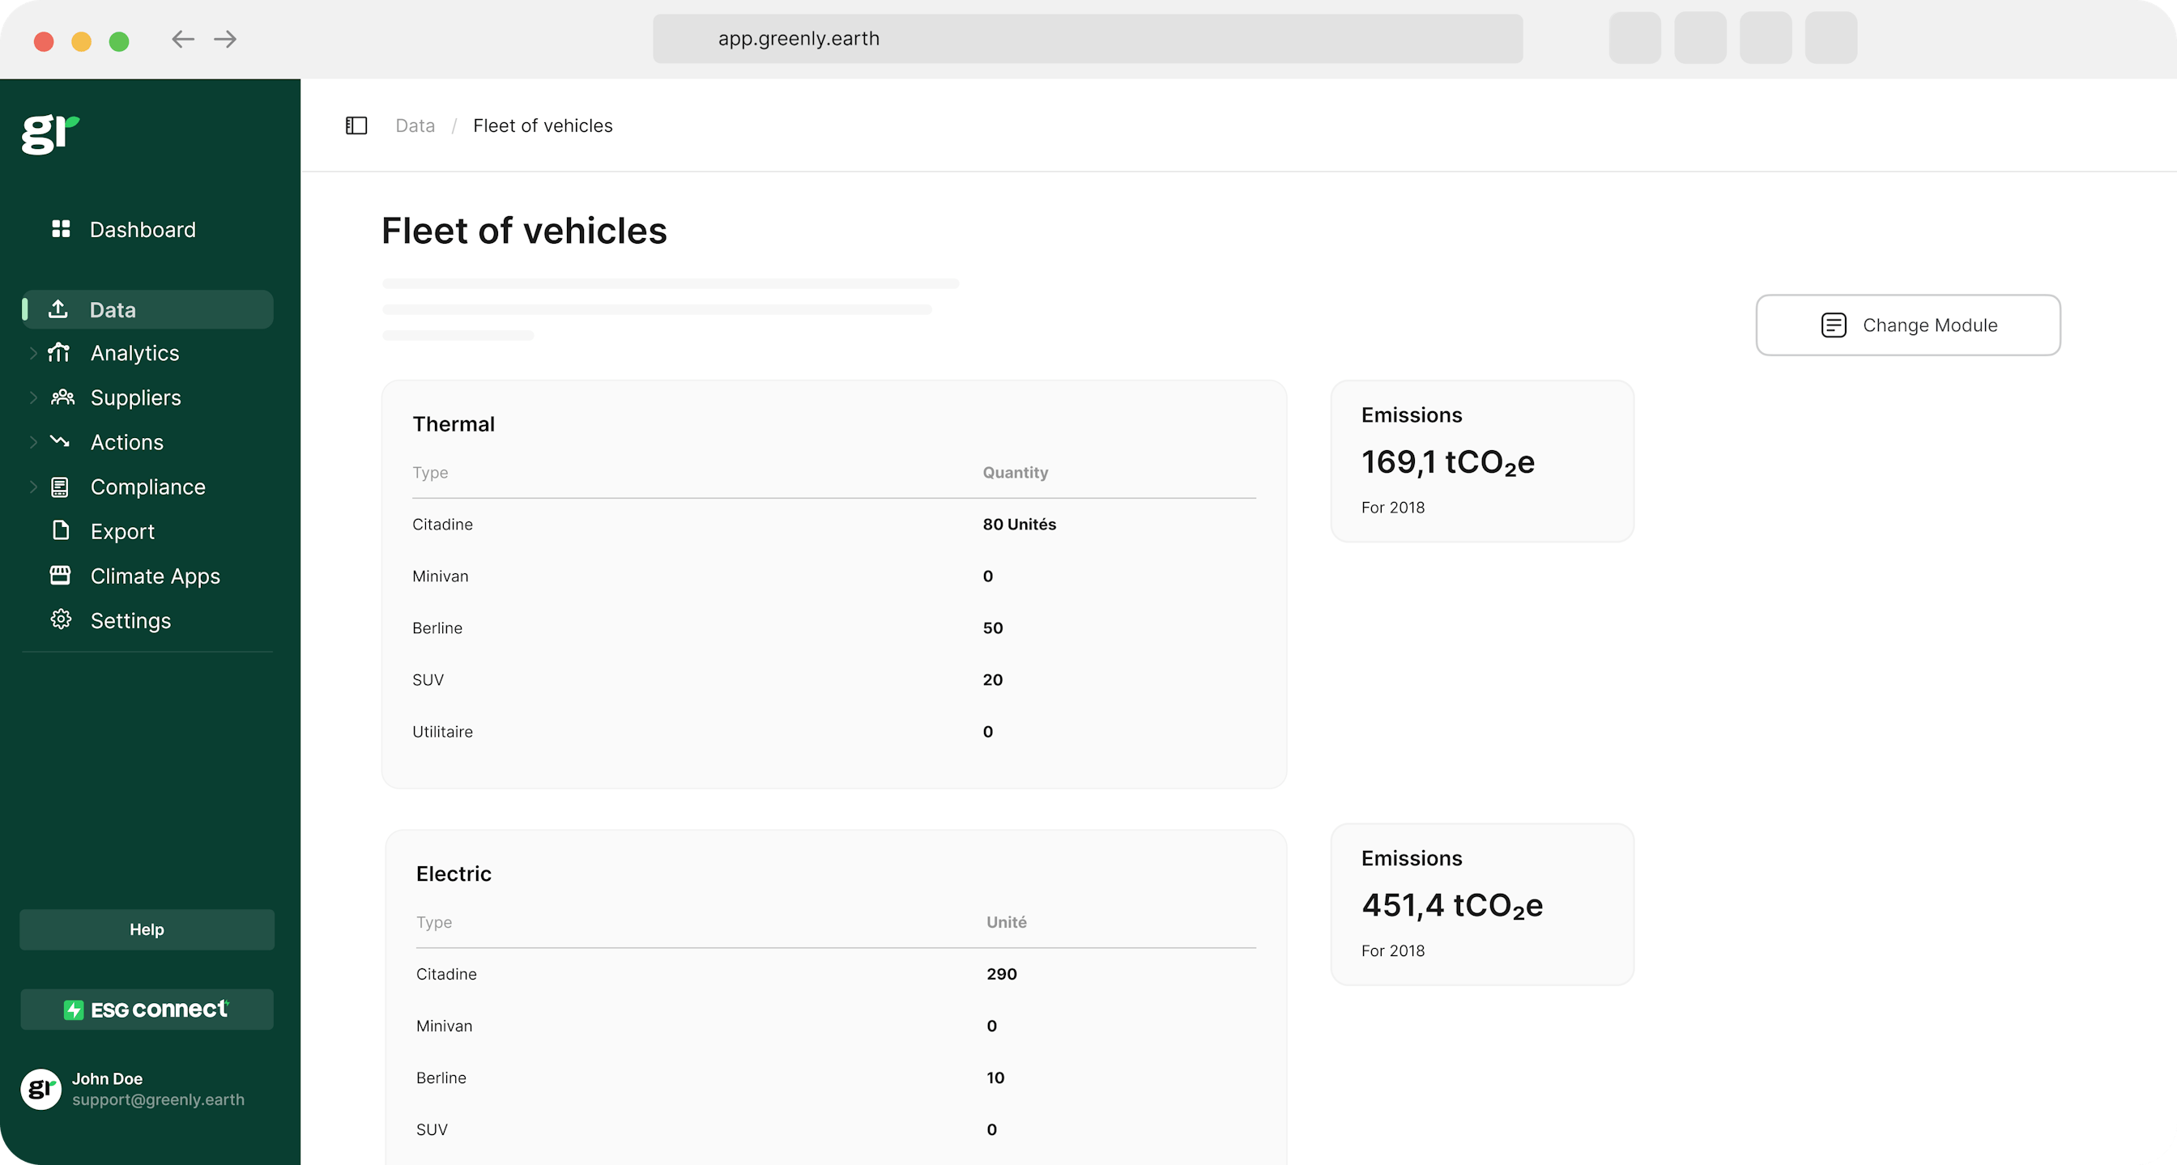Click the browser address bar
The image size is (2177, 1165).
coord(1088,38)
